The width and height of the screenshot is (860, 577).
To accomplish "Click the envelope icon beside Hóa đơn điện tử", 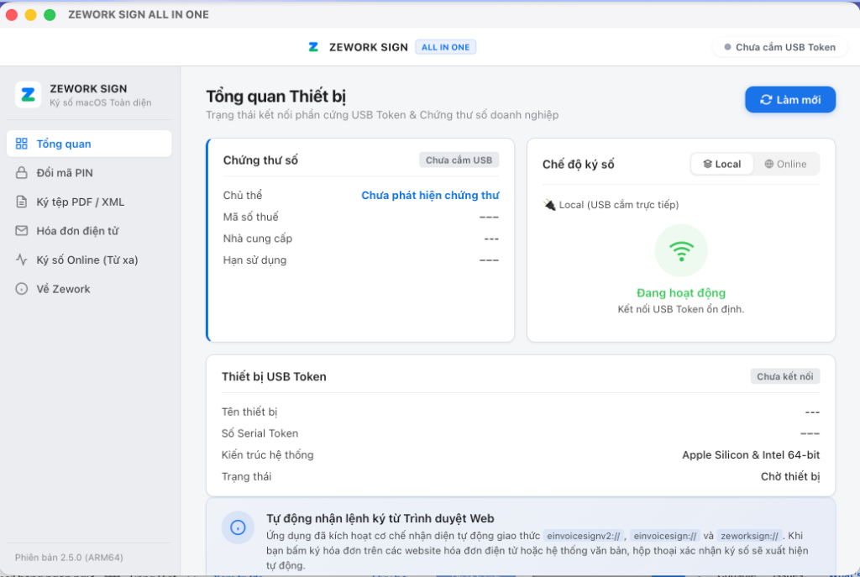I will (x=21, y=231).
